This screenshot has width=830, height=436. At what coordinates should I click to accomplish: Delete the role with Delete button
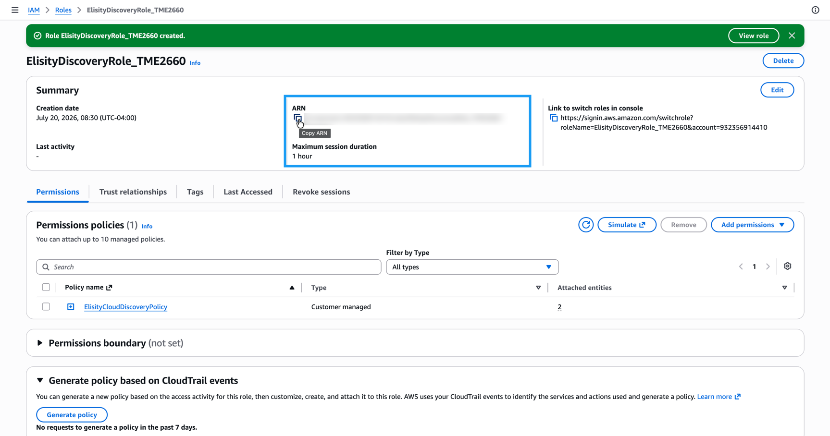[783, 61]
